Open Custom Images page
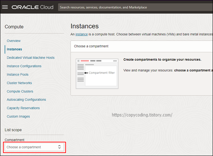The image size is (213, 156). coord(18,116)
